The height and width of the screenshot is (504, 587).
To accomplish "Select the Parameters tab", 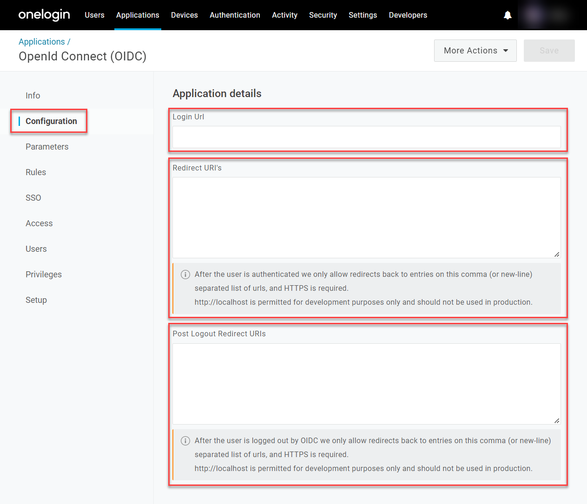I will pos(47,146).
